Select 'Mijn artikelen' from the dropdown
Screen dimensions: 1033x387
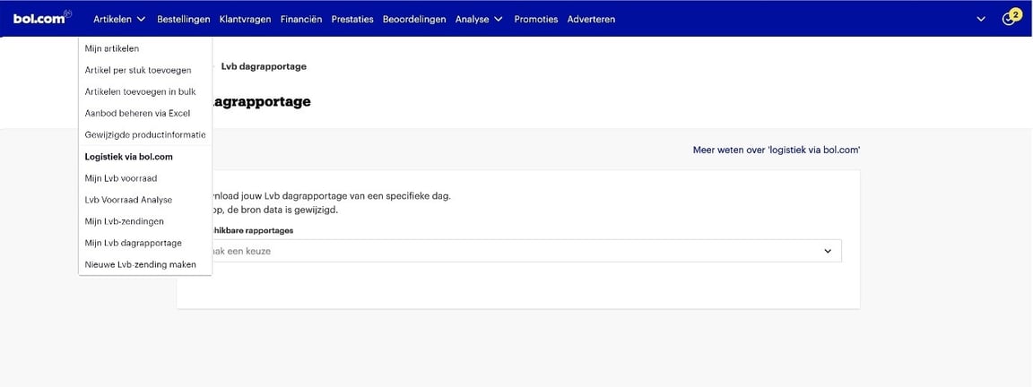112,49
